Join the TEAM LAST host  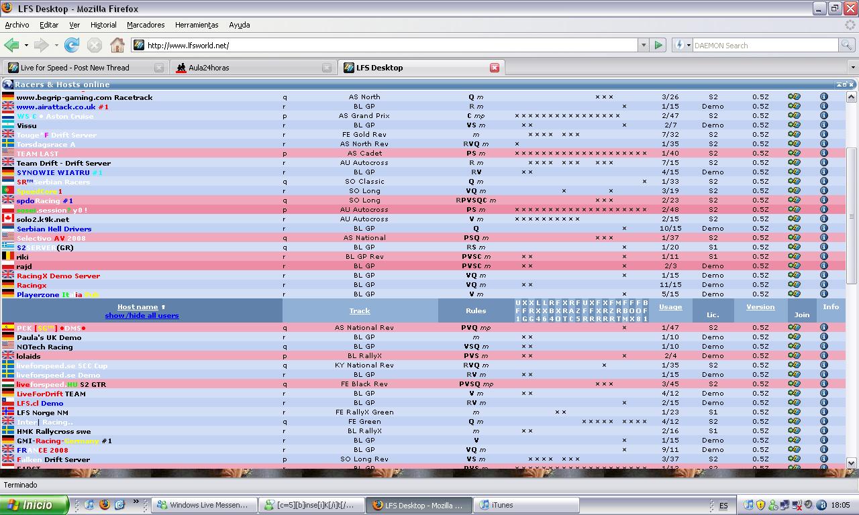pyautogui.click(x=794, y=154)
